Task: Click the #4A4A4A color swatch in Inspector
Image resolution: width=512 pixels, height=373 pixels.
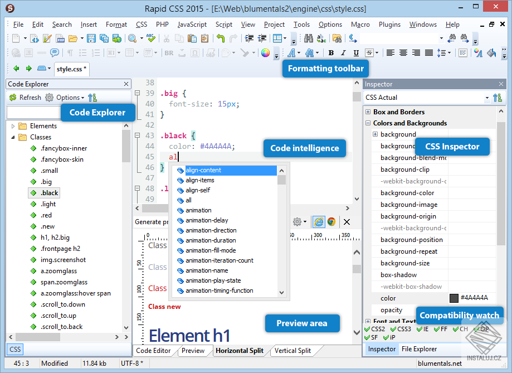Action: pos(454,298)
